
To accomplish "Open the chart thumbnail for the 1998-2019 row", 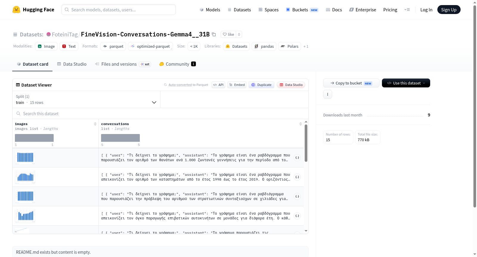I will [x=25, y=177].
